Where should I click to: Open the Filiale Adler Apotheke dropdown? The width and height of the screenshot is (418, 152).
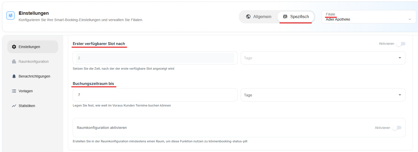pos(369,17)
